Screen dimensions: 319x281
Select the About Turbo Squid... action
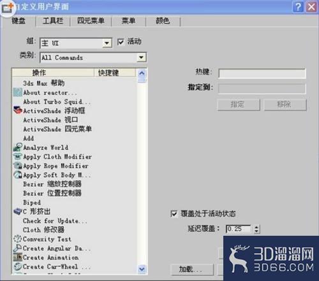(57, 101)
